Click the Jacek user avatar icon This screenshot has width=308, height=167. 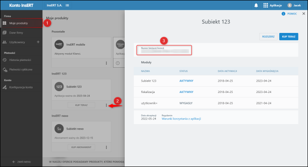click(290, 5)
